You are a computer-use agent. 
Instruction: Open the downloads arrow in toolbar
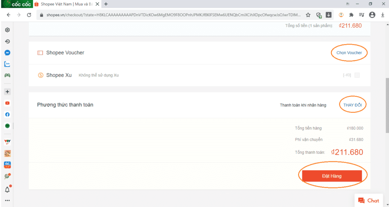point(383,15)
